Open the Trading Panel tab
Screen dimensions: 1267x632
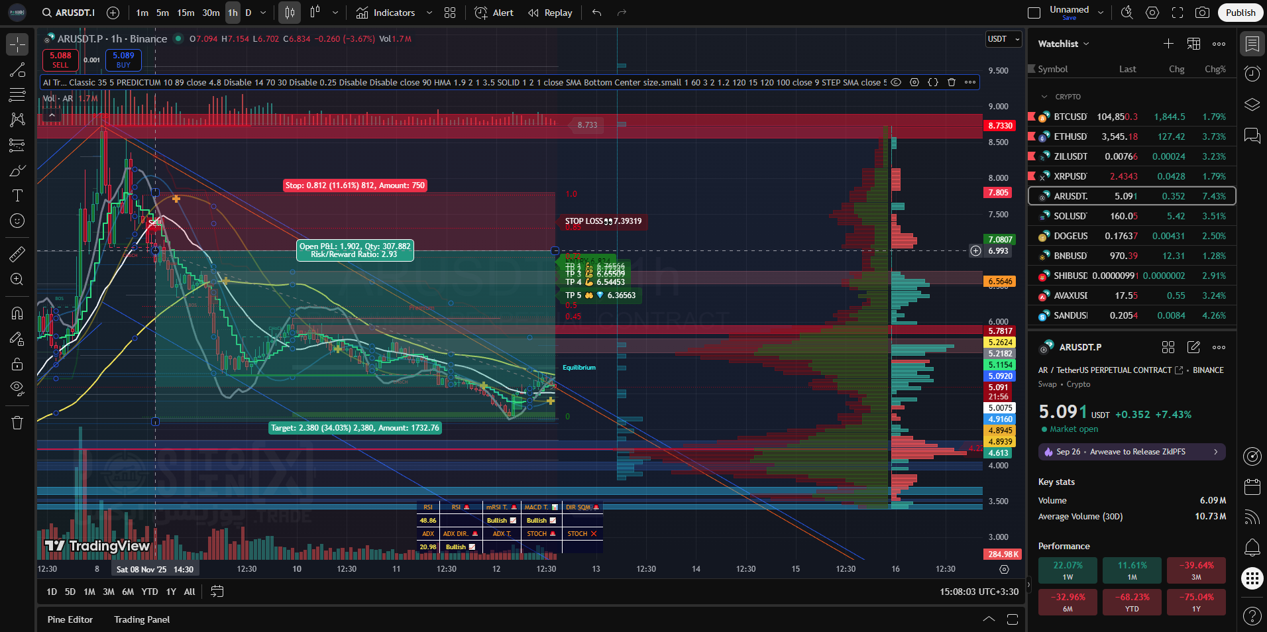coord(142,619)
